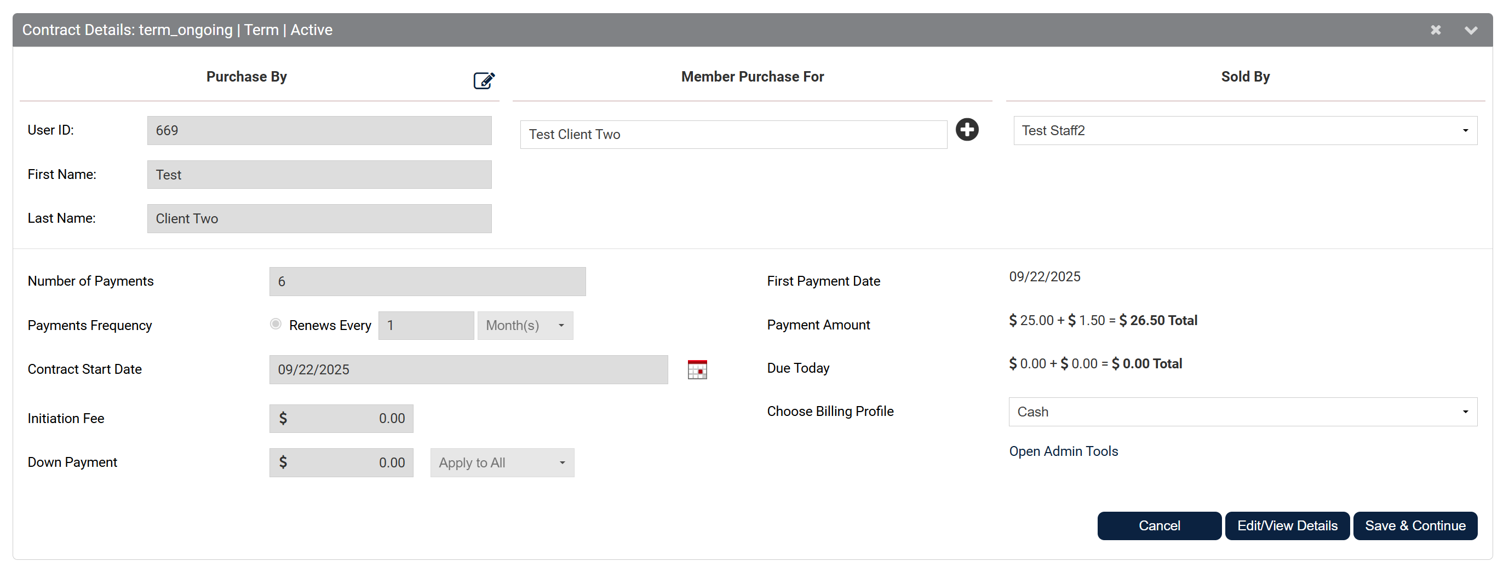The height and width of the screenshot is (573, 1509).
Task: Open the Sold By staff dropdown
Action: (x=1245, y=130)
